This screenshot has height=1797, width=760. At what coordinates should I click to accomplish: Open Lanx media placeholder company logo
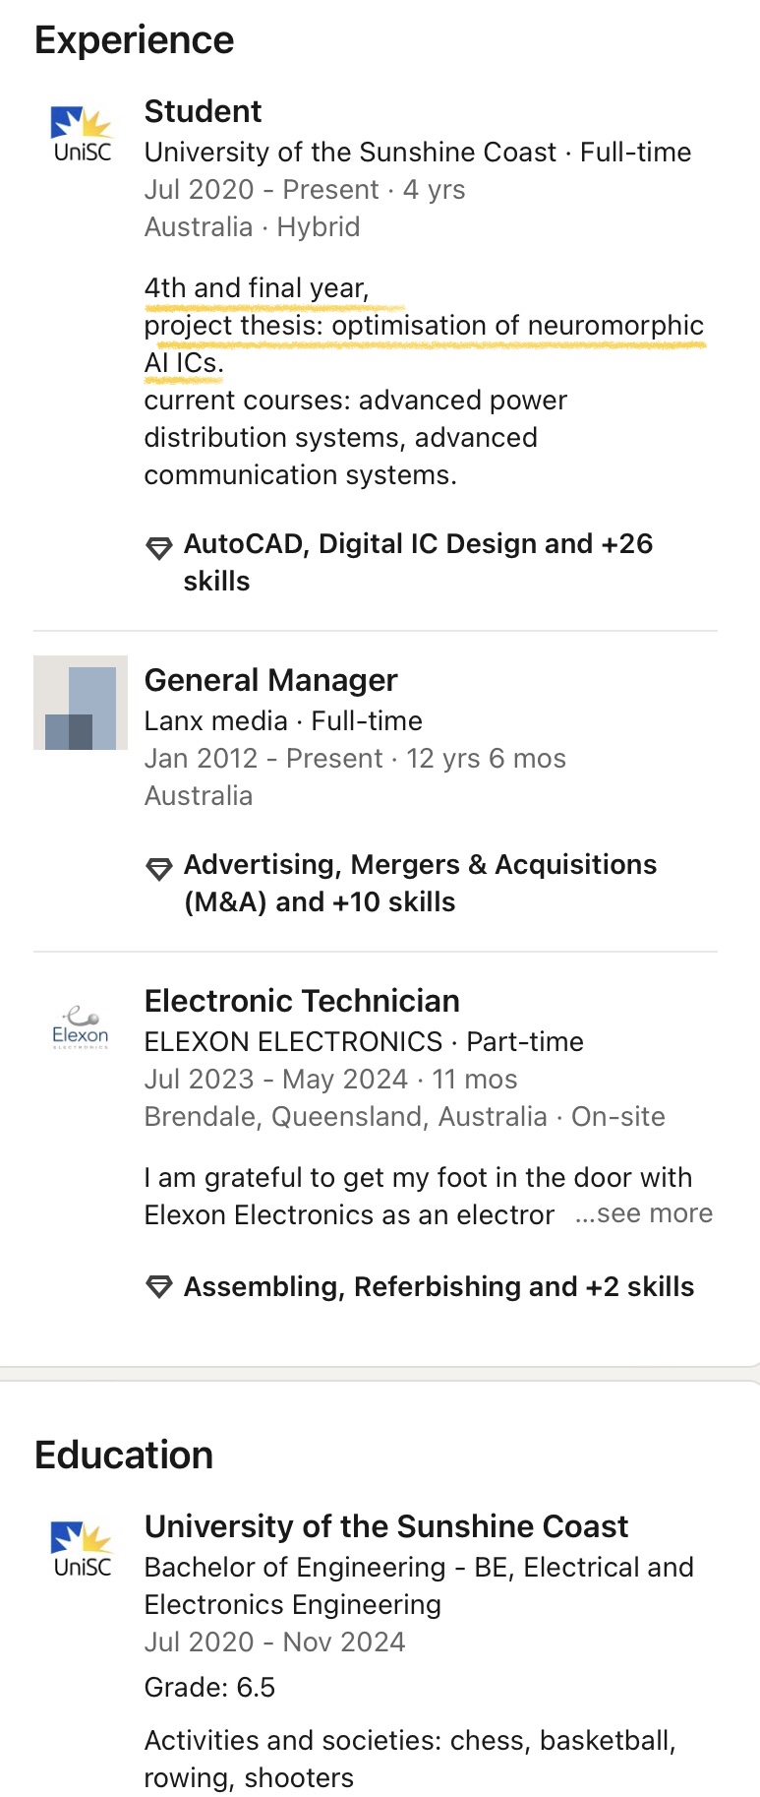point(81,703)
